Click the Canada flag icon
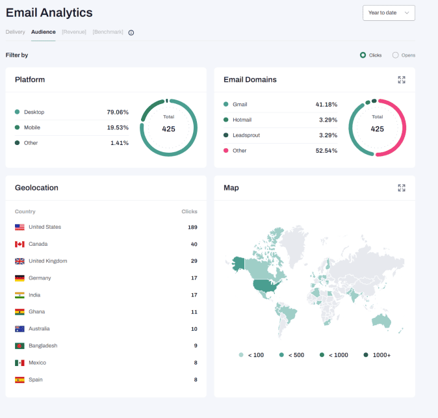Image resolution: width=438 pixels, height=418 pixels. coord(19,244)
